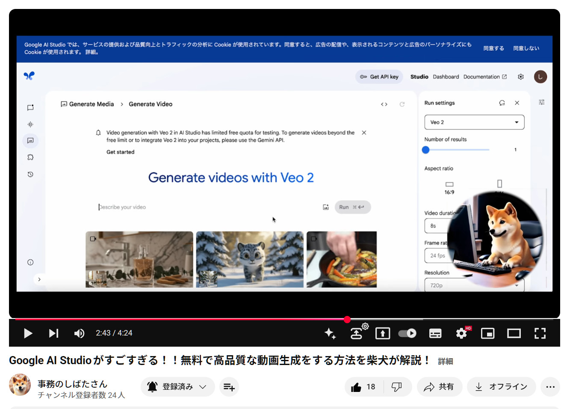Click the save to playlist icon
Viewport: 567px width, 409px height.
coord(229,387)
